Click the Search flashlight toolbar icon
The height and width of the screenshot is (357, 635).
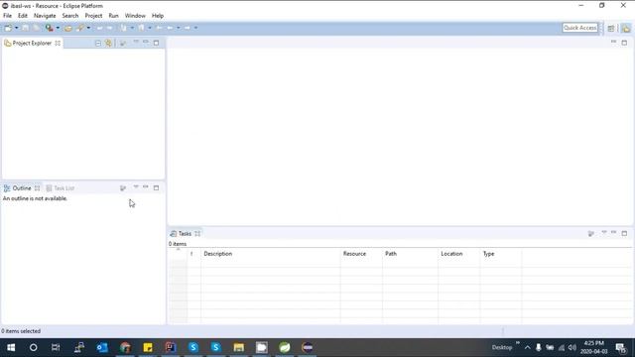tap(80, 28)
